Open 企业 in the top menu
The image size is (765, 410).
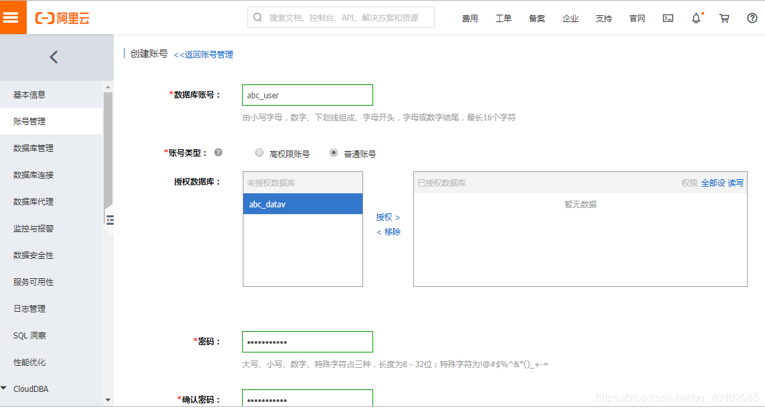(570, 19)
